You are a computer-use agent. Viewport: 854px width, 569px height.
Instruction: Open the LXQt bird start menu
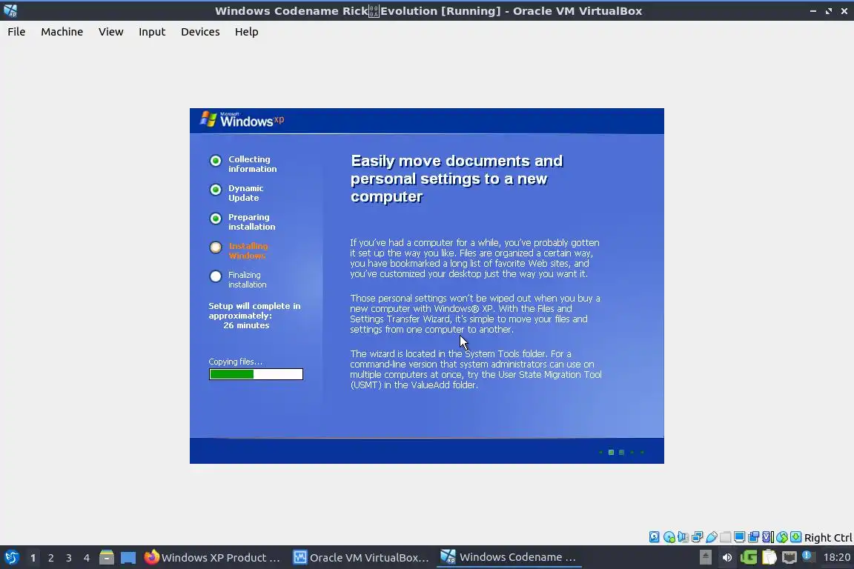(12, 557)
